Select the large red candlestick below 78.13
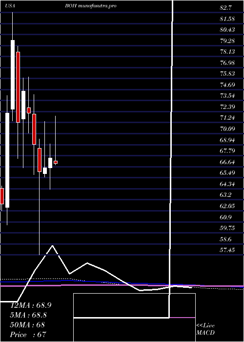244x342 pixels. pos(18,87)
